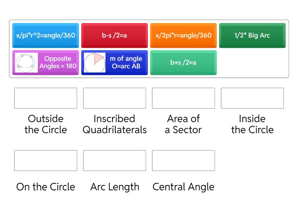The height and width of the screenshot is (223, 298).
Task: Click the Area of a Sector answer box
Action: [183, 98]
